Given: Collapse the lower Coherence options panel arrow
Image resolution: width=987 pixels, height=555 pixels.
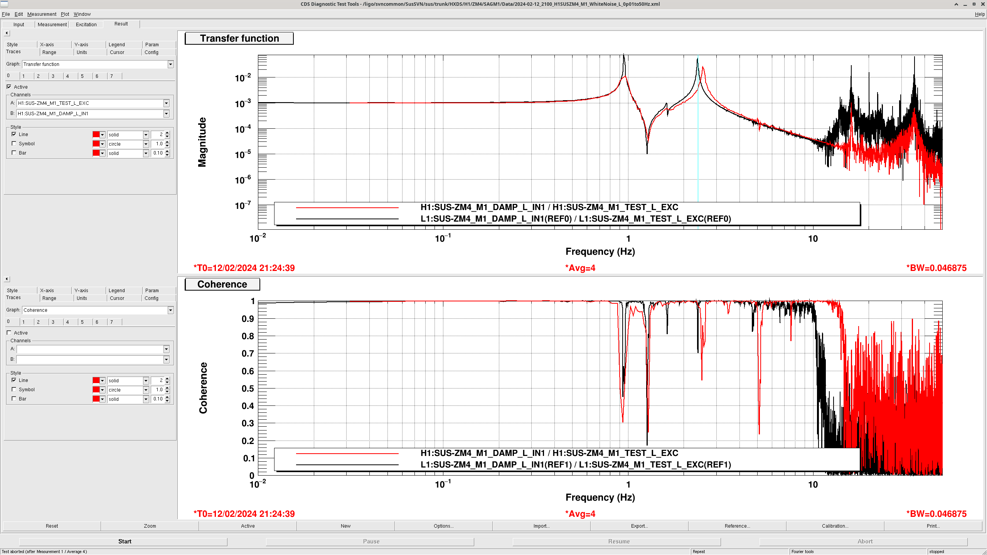Looking at the screenshot, I should click(7, 279).
